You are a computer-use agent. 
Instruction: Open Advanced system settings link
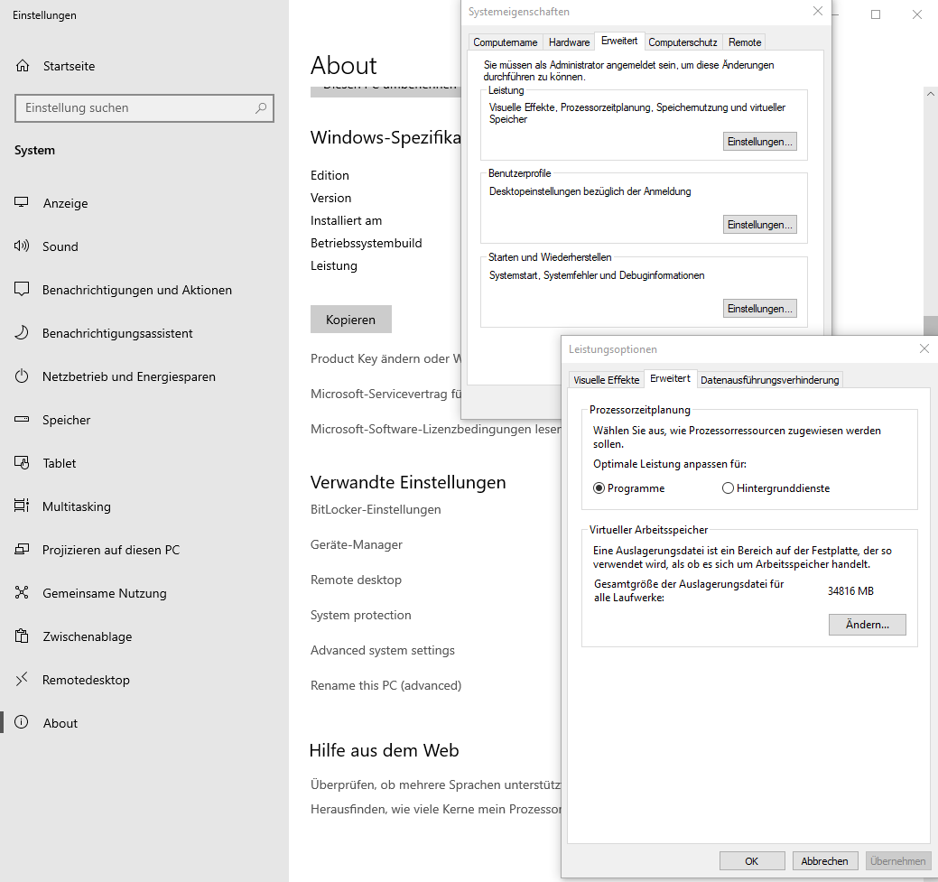coord(382,650)
